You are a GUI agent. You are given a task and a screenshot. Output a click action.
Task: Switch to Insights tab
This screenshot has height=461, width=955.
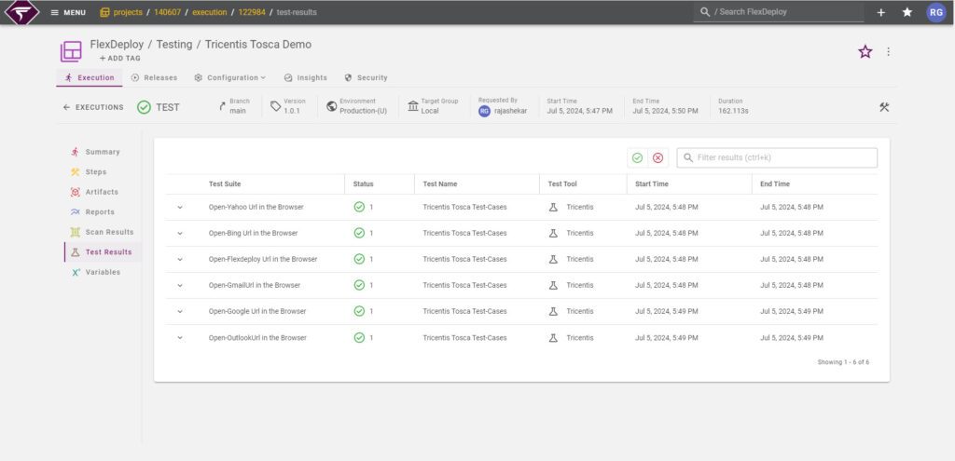coord(306,78)
